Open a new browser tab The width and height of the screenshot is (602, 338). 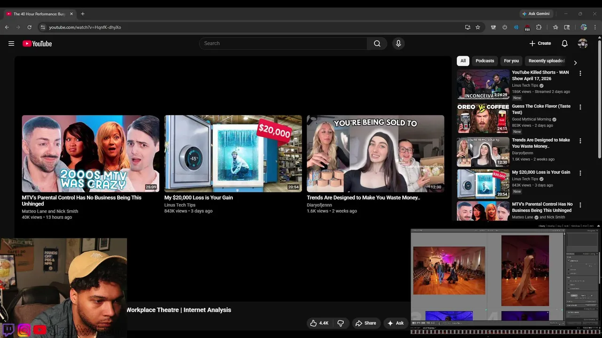pos(82,14)
